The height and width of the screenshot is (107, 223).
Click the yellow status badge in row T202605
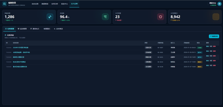point(200,67)
